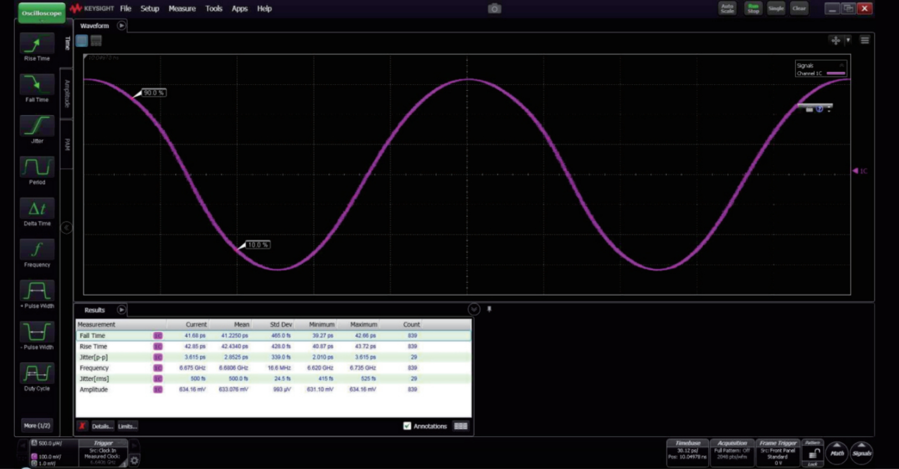Image resolution: width=899 pixels, height=469 pixels.
Task: Open the Frame Trigger settings box
Action: point(778,453)
